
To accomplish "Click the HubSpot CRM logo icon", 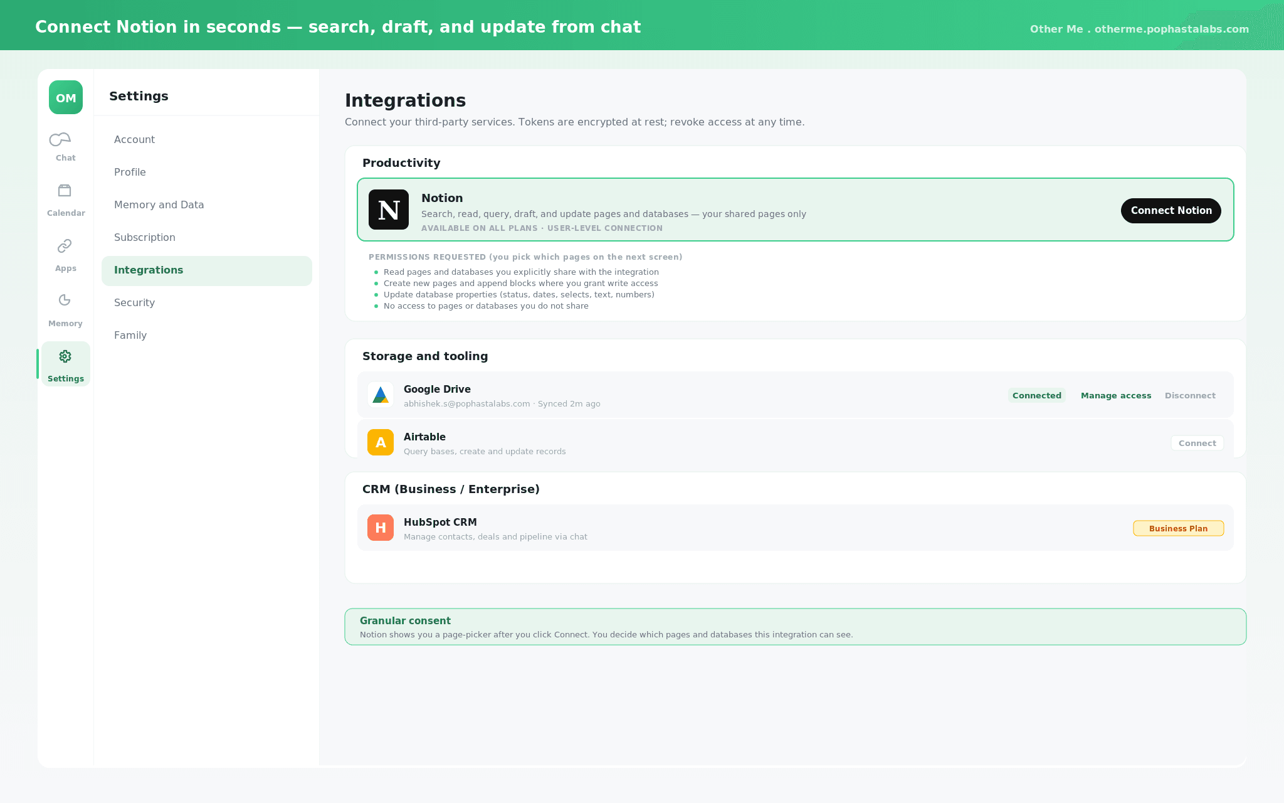I will [x=381, y=528].
